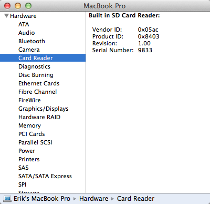Select SPI hardware item
The height and width of the screenshot is (204, 210).
click(x=23, y=184)
